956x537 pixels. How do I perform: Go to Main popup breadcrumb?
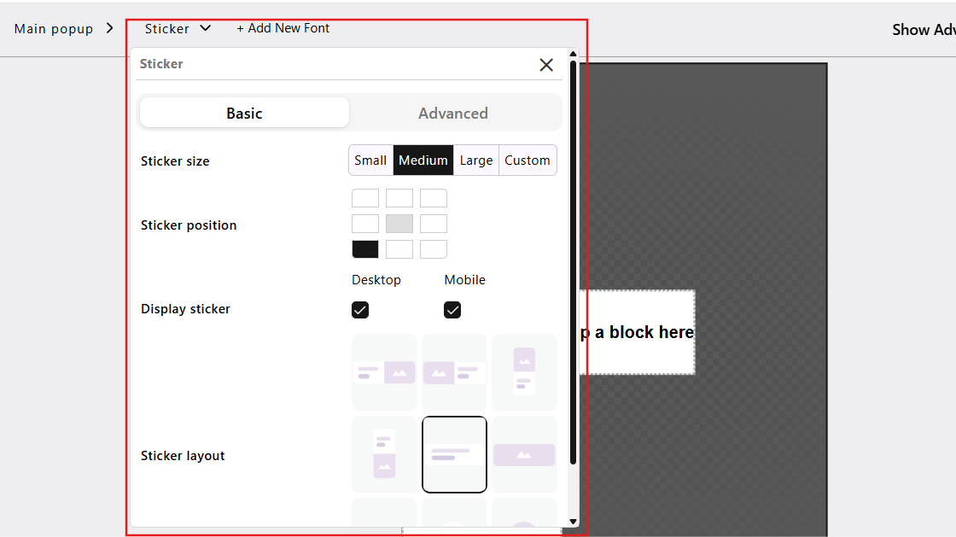pos(54,29)
